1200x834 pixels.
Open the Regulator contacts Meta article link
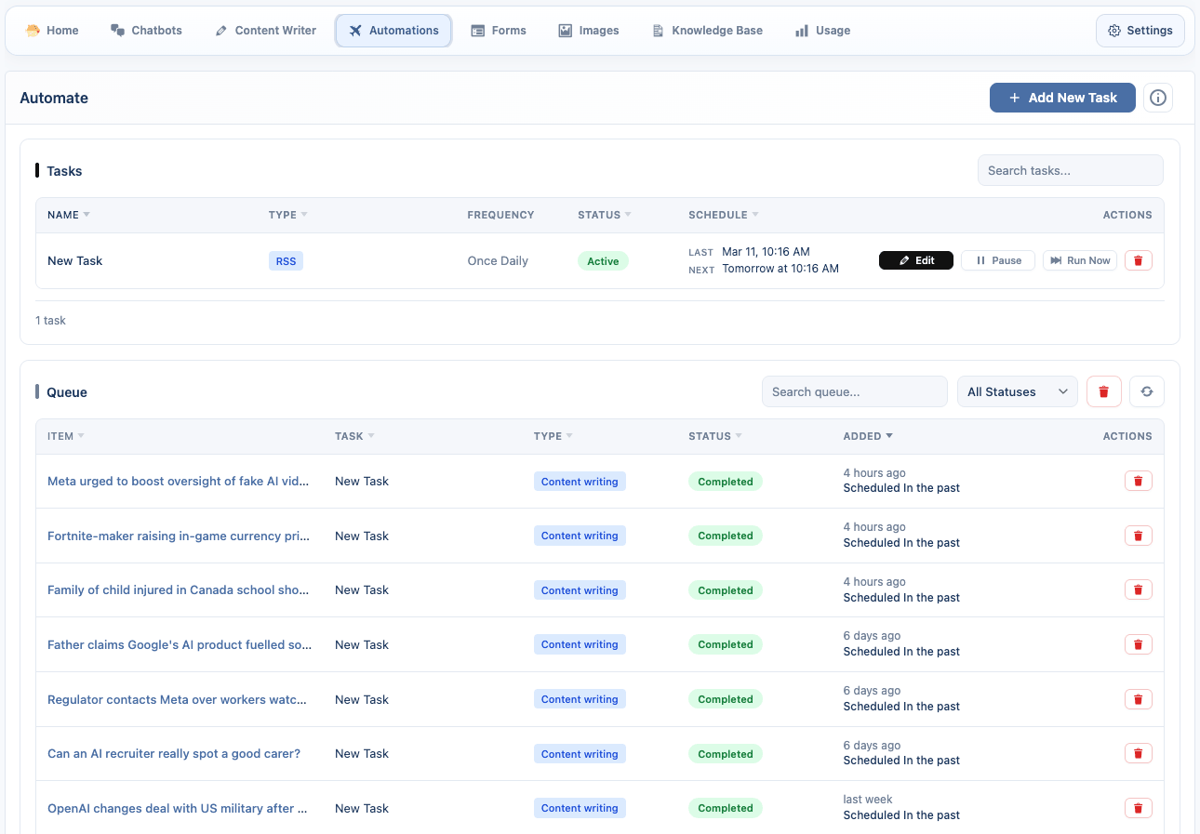pyautogui.click(x=177, y=699)
